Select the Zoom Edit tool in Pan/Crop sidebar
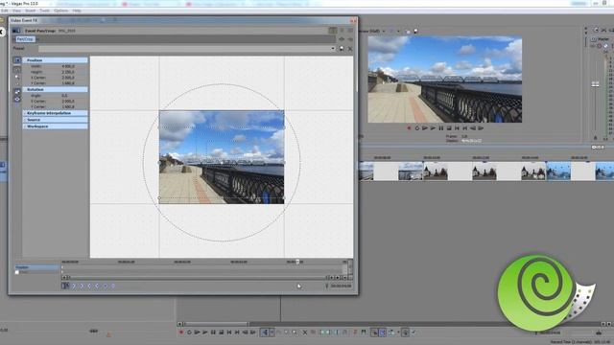614x345 pixels. 17,77
